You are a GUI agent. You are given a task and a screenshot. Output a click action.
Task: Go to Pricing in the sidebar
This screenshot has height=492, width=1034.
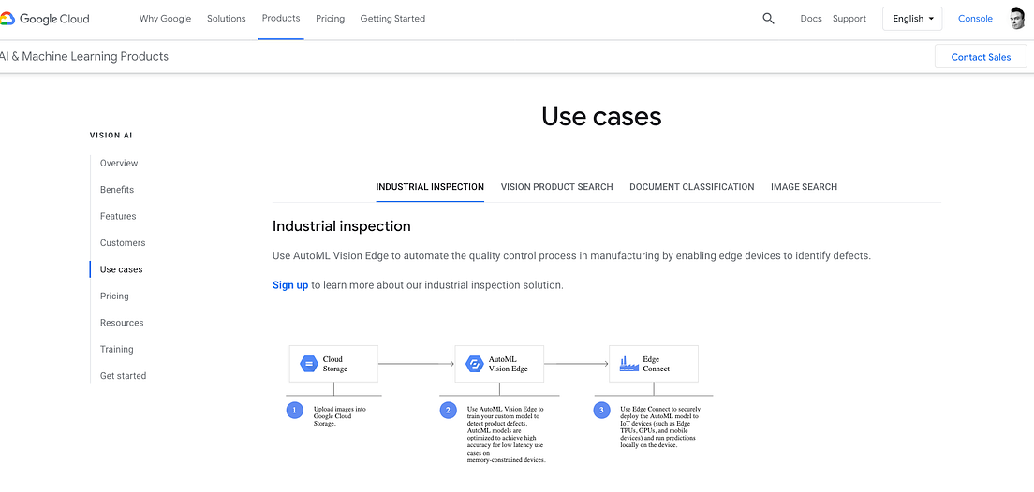tap(115, 297)
